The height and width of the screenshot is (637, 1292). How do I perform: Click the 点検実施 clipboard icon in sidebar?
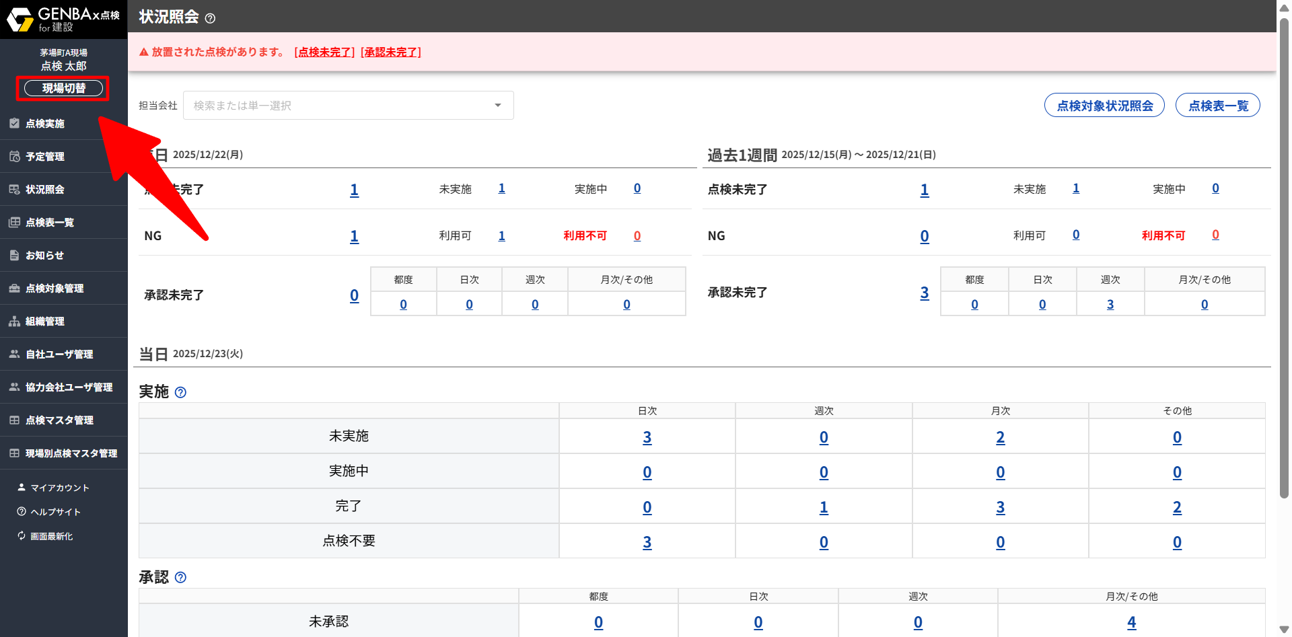[14, 123]
